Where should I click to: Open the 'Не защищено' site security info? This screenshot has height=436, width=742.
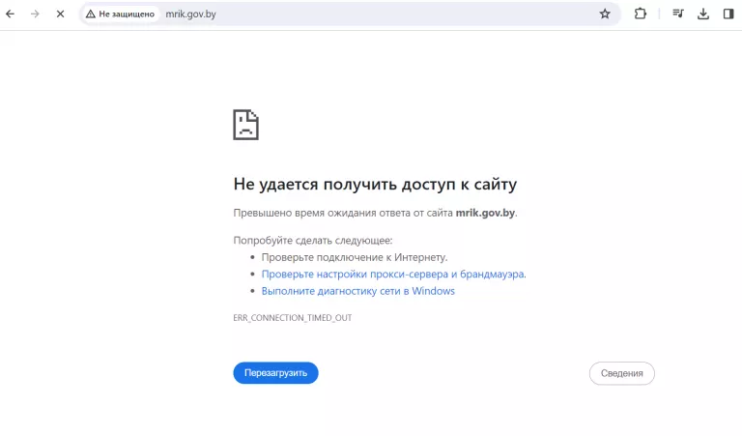click(121, 15)
